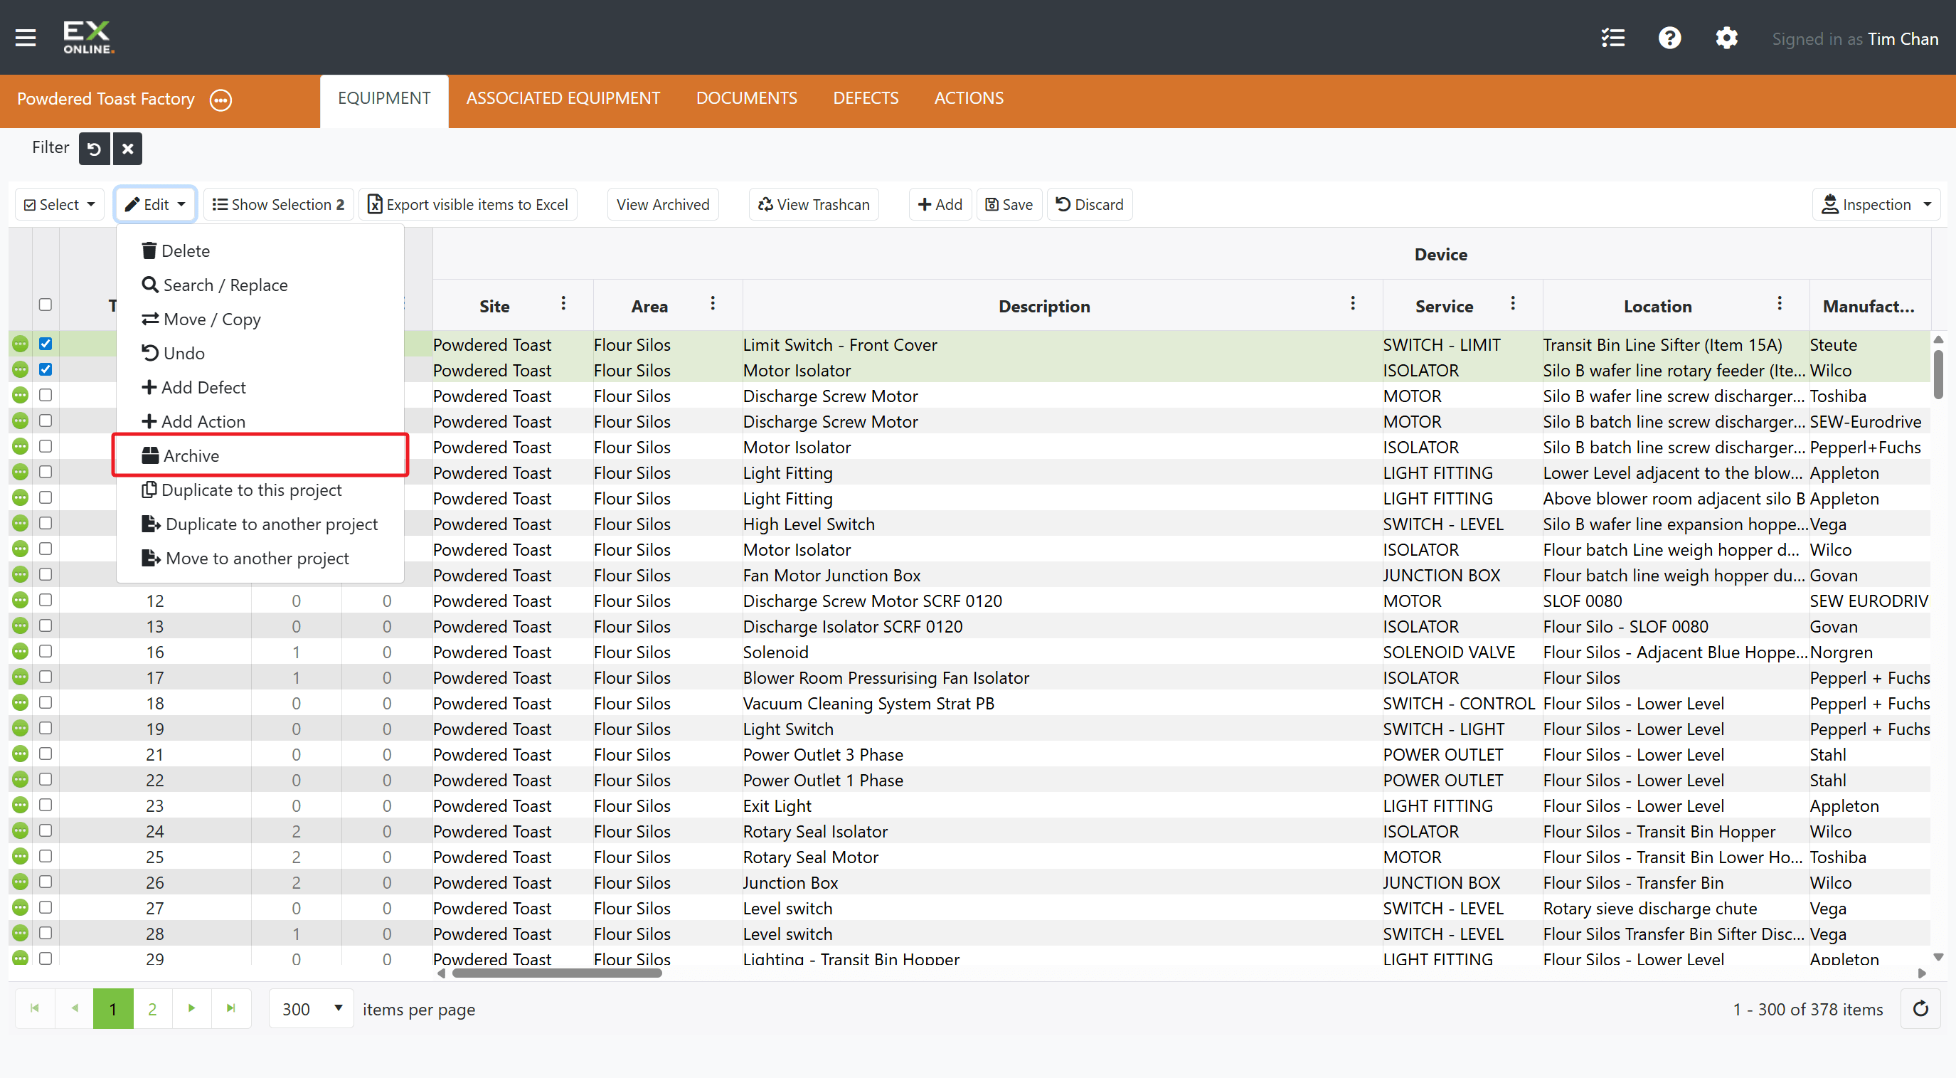Image resolution: width=1956 pixels, height=1078 pixels.
Task: Choose Archive from Edit menu
Action: (x=260, y=455)
